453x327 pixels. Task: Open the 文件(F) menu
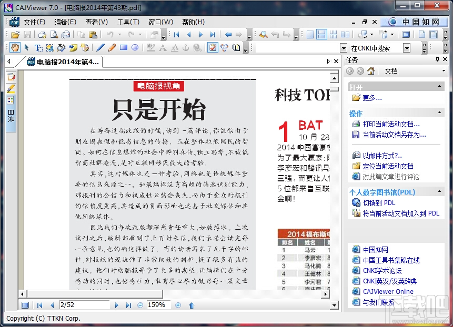click(34, 22)
